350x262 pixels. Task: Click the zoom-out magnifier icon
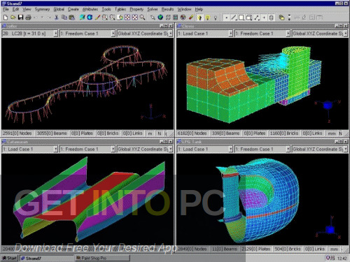pyautogui.click(x=112, y=17)
